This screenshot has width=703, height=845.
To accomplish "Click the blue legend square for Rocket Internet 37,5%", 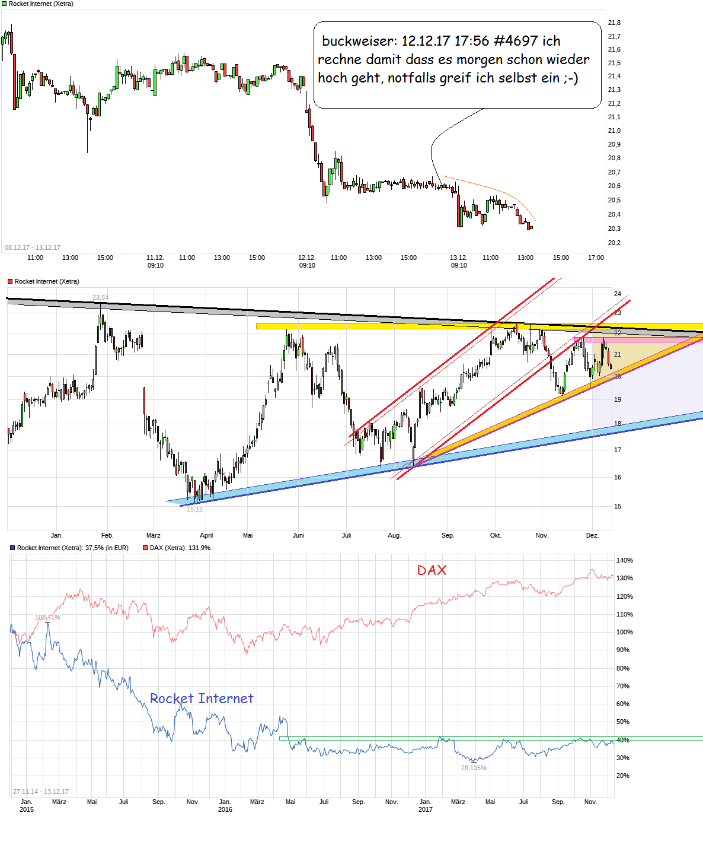I will [x=12, y=548].
